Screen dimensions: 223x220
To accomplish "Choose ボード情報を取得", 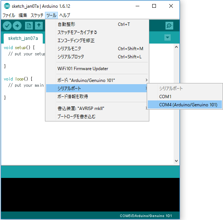I will [97, 97].
